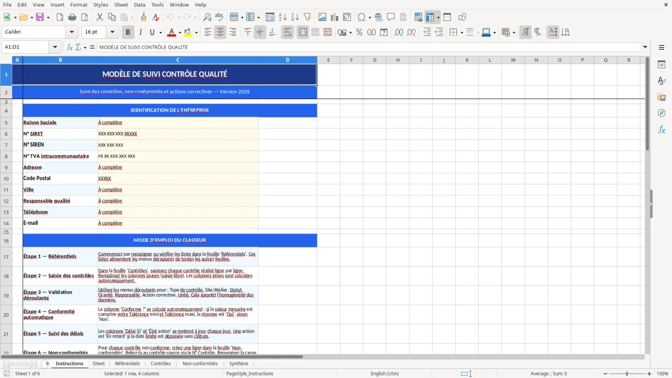Click the Print icon
This screenshot has height=378, width=672.
pyautogui.click(x=72, y=17)
